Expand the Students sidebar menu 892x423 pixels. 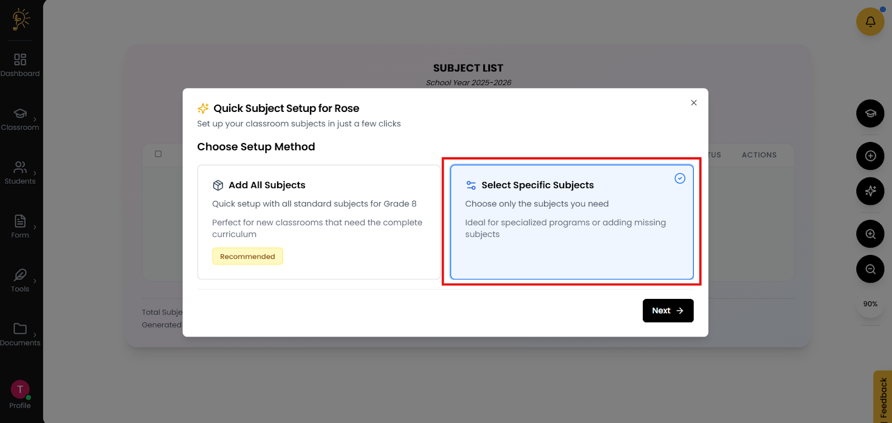(20, 173)
